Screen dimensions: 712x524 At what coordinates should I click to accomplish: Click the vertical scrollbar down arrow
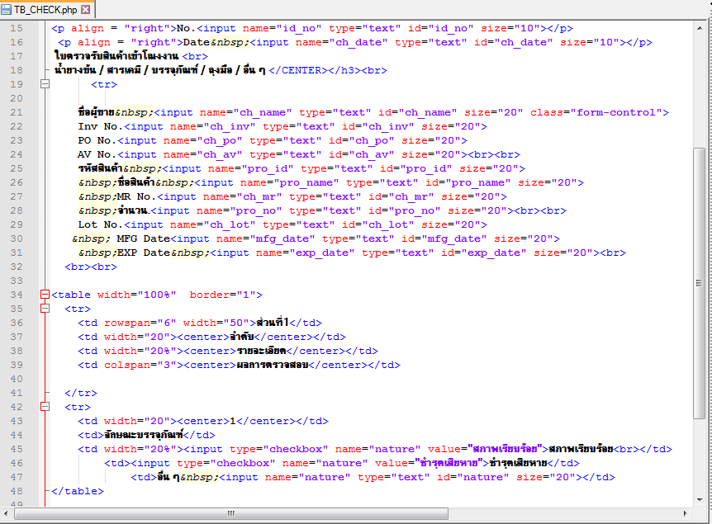tap(700, 499)
